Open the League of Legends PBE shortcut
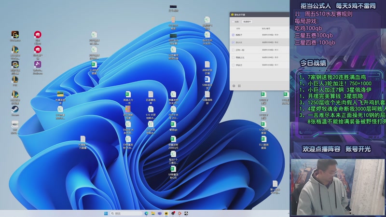Screen dimensions: 386x217 (15, 81)
